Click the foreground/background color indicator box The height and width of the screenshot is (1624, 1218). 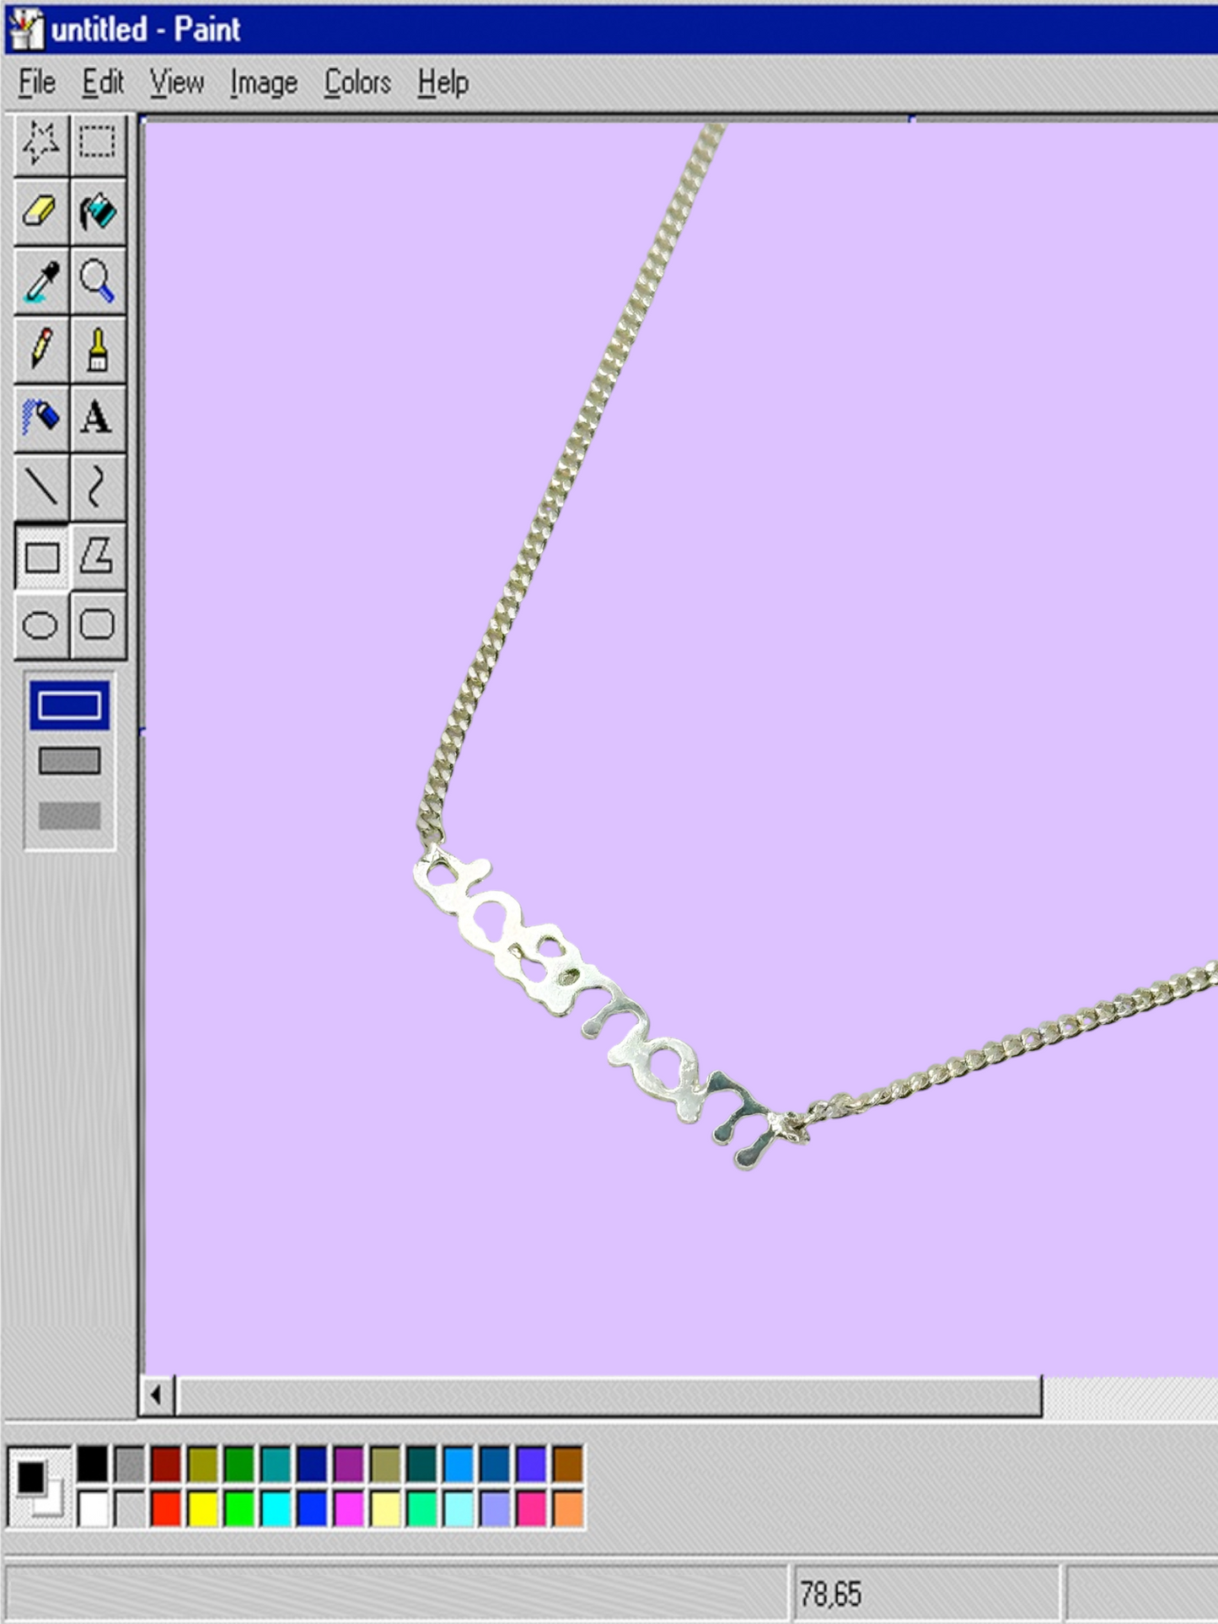39,1487
